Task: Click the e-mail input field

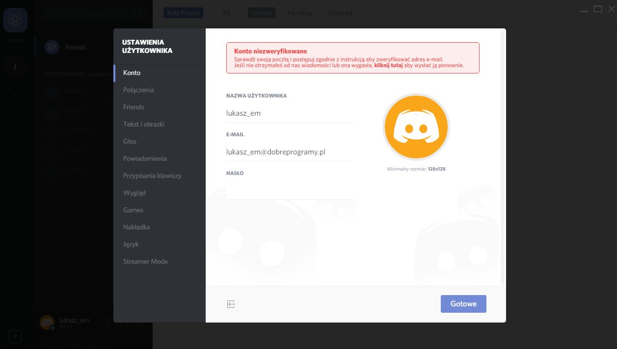Action: click(290, 152)
